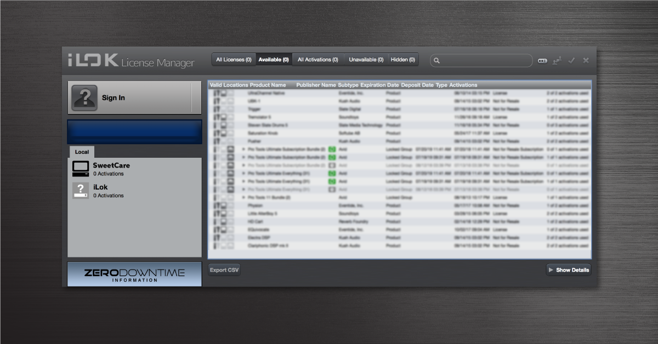The height and width of the screenshot is (344, 658).
Task: Open the All Licenses (0) tab
Action: pos(234,60)
